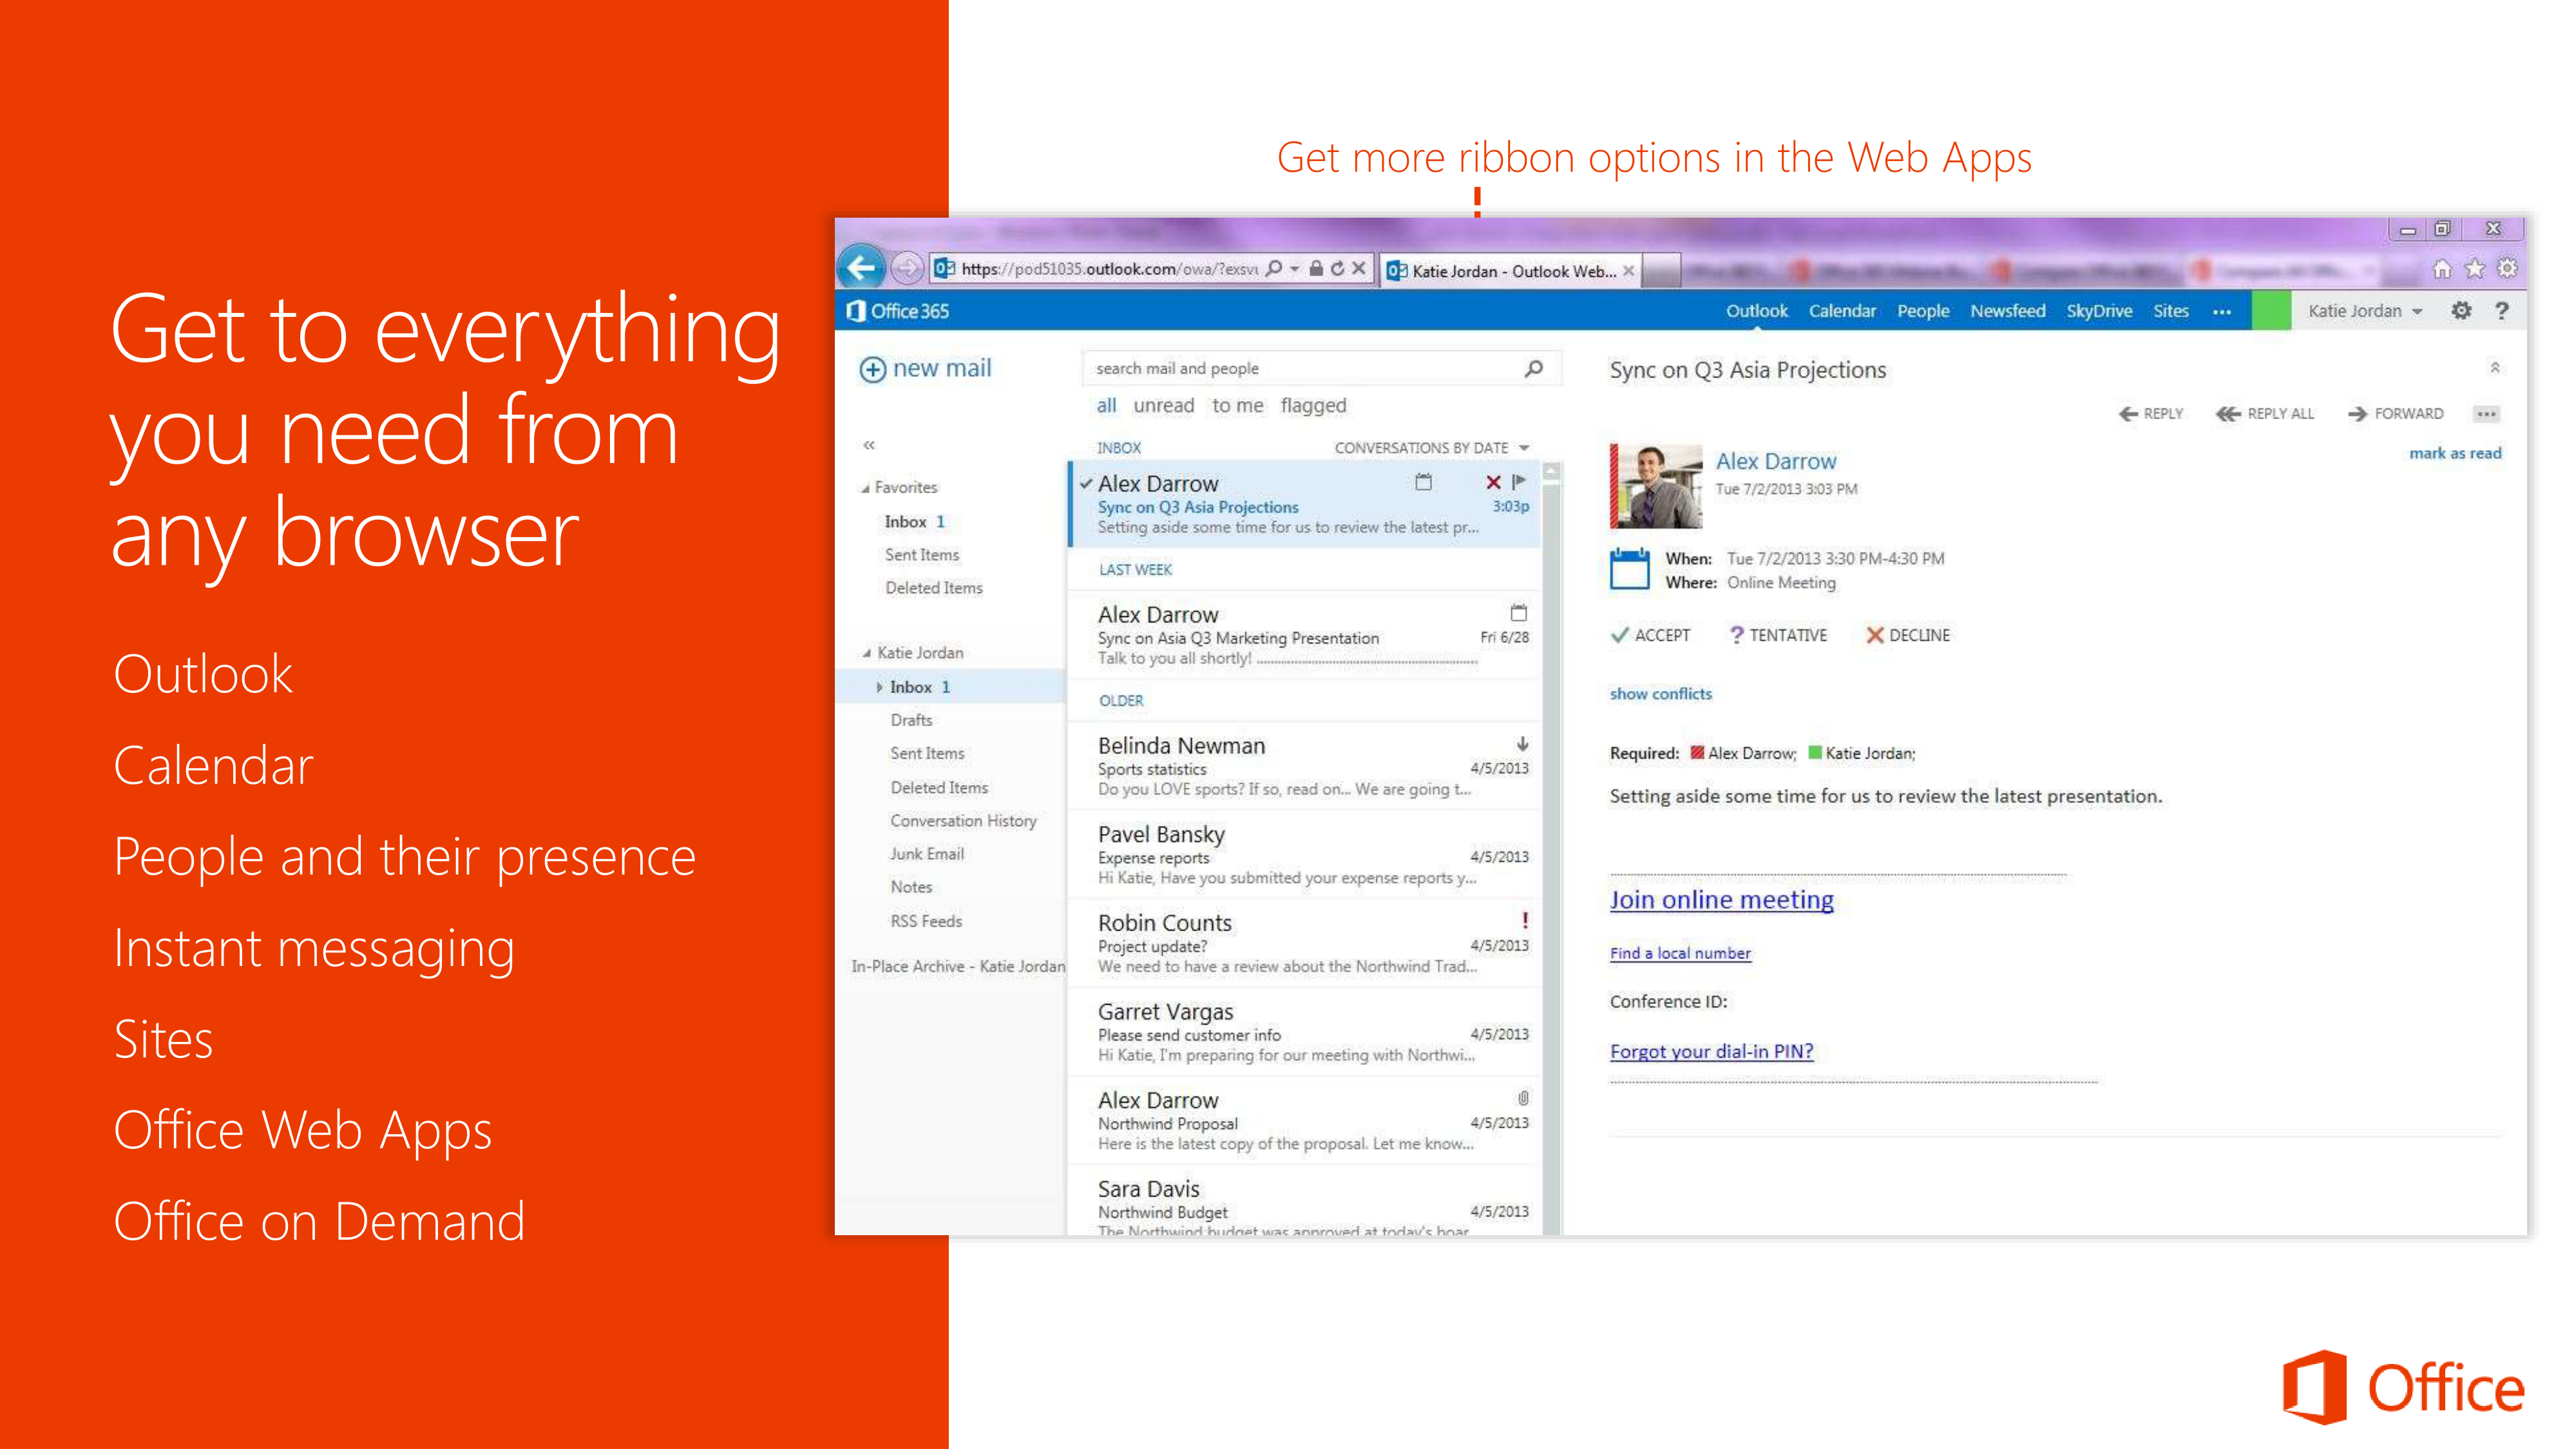Filter messages sent to me

pos(1237,405)
